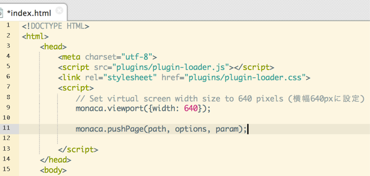
Task: Click the script tag name on line 5
Action: [76, 68]
